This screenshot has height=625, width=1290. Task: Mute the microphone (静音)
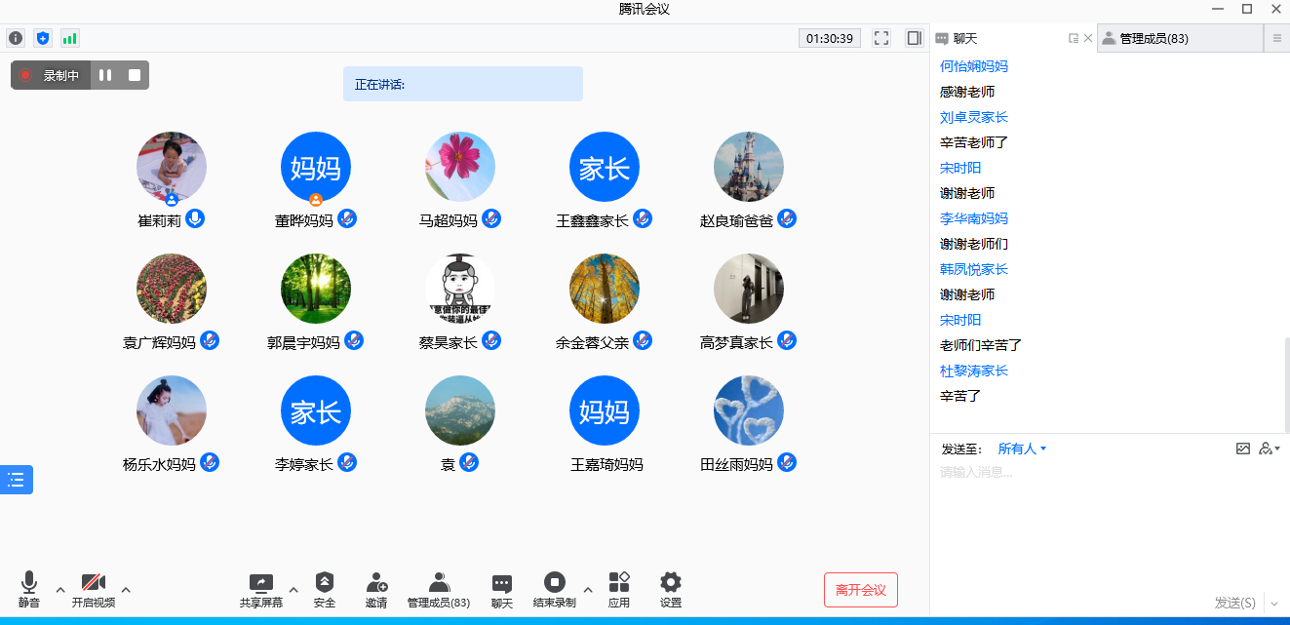(29, 589)
